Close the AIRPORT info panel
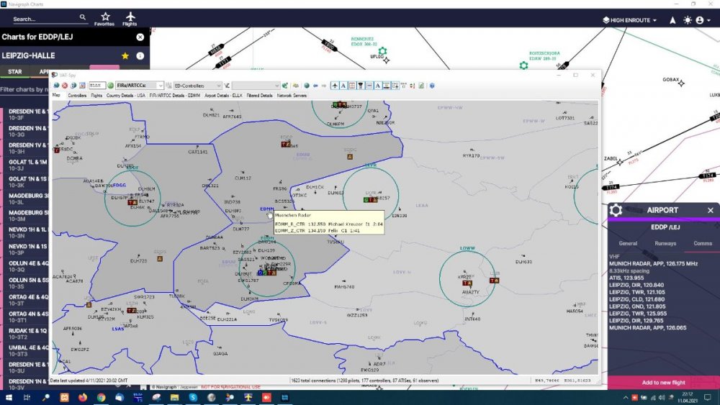Viewport: 720px width, 405px height. click(710, 210)
